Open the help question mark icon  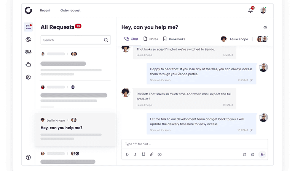point(28,157)
